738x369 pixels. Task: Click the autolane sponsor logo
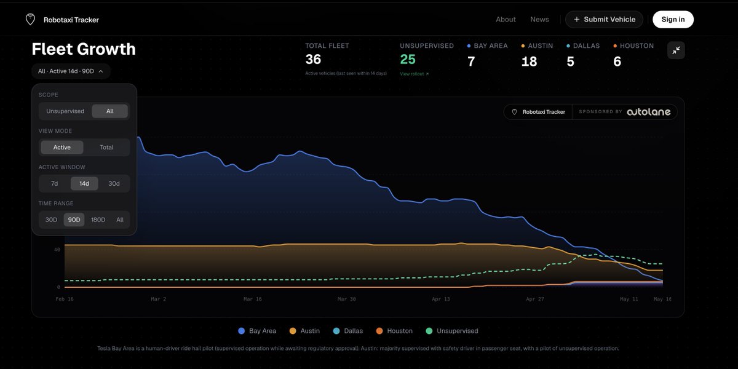click(649, 112)
